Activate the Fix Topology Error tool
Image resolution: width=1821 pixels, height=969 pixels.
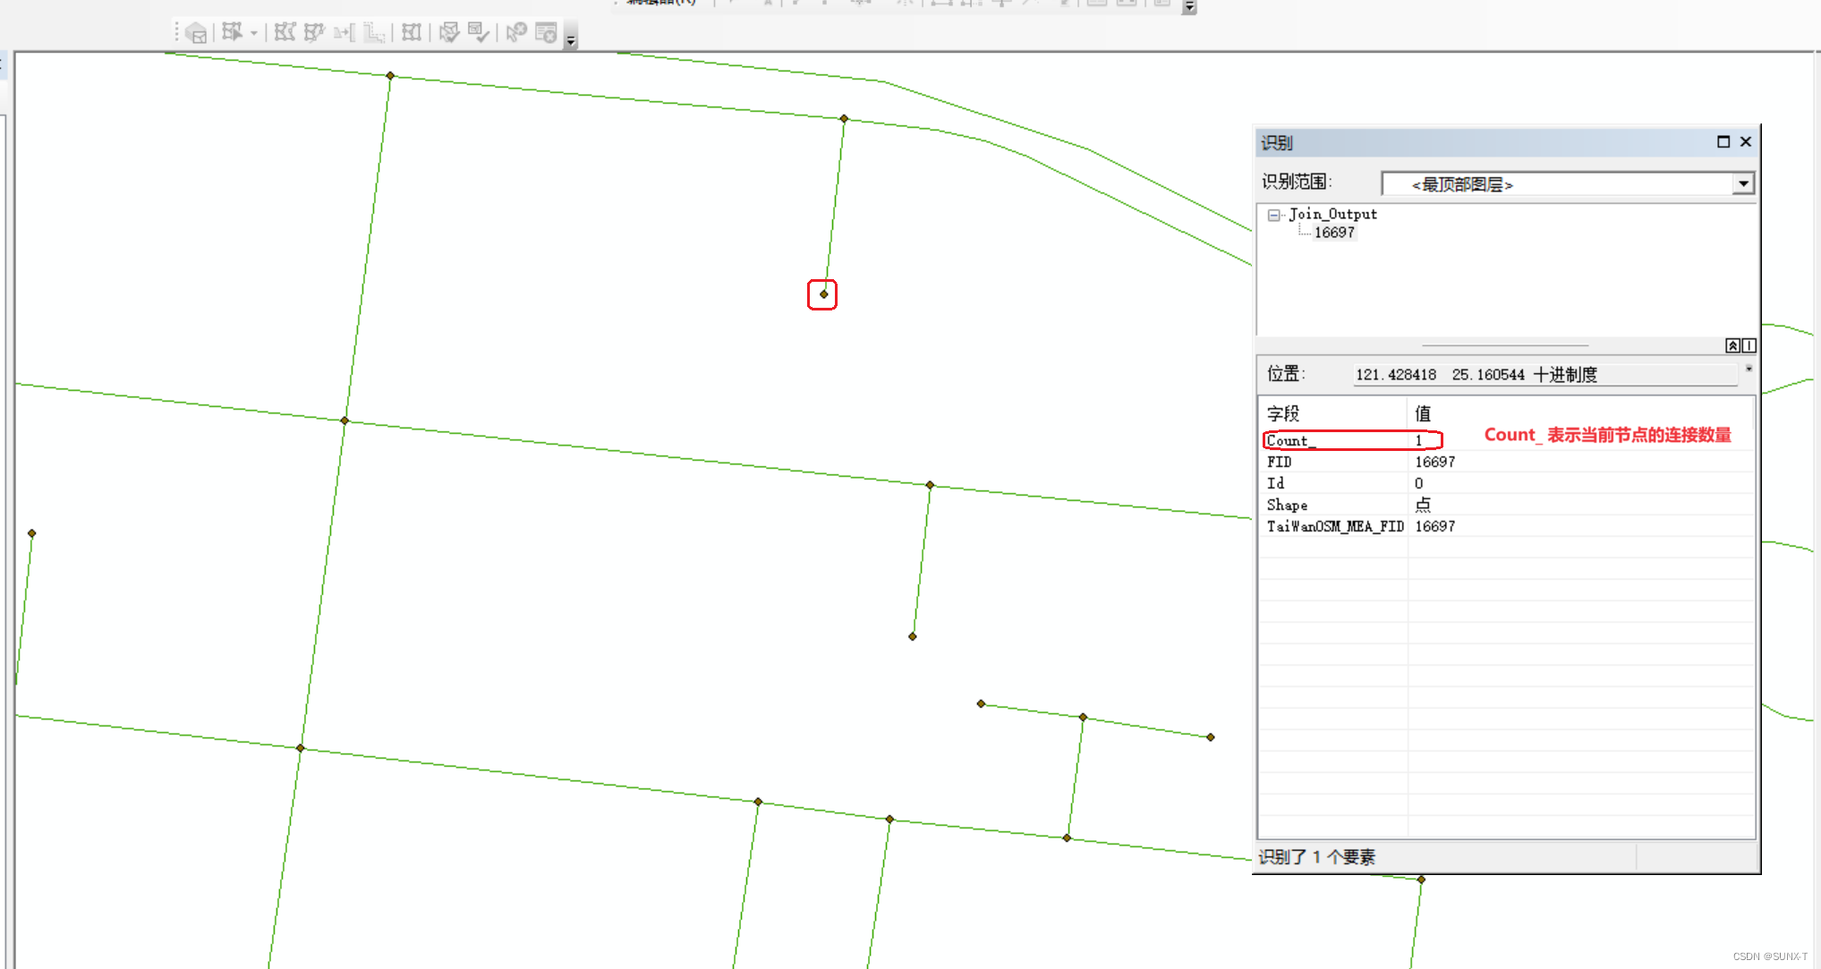[516, 33]
